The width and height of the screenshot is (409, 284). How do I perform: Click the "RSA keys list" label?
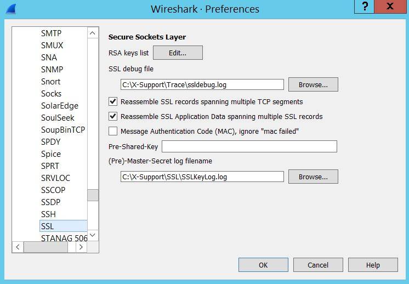pos(128,53)
